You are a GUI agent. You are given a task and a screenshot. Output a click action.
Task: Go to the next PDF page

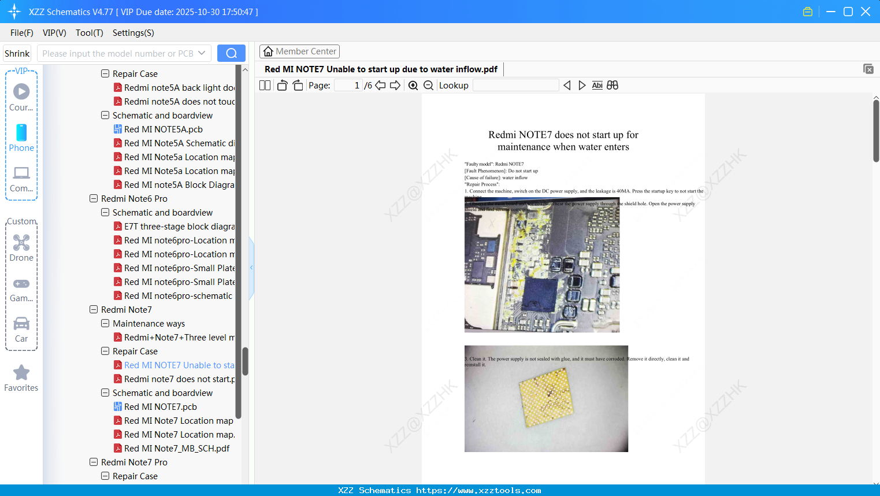coord(395,86)
